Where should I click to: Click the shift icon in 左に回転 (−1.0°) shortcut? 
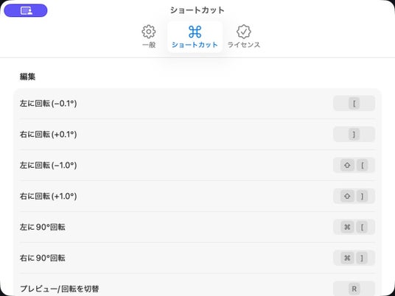point(347,166)
